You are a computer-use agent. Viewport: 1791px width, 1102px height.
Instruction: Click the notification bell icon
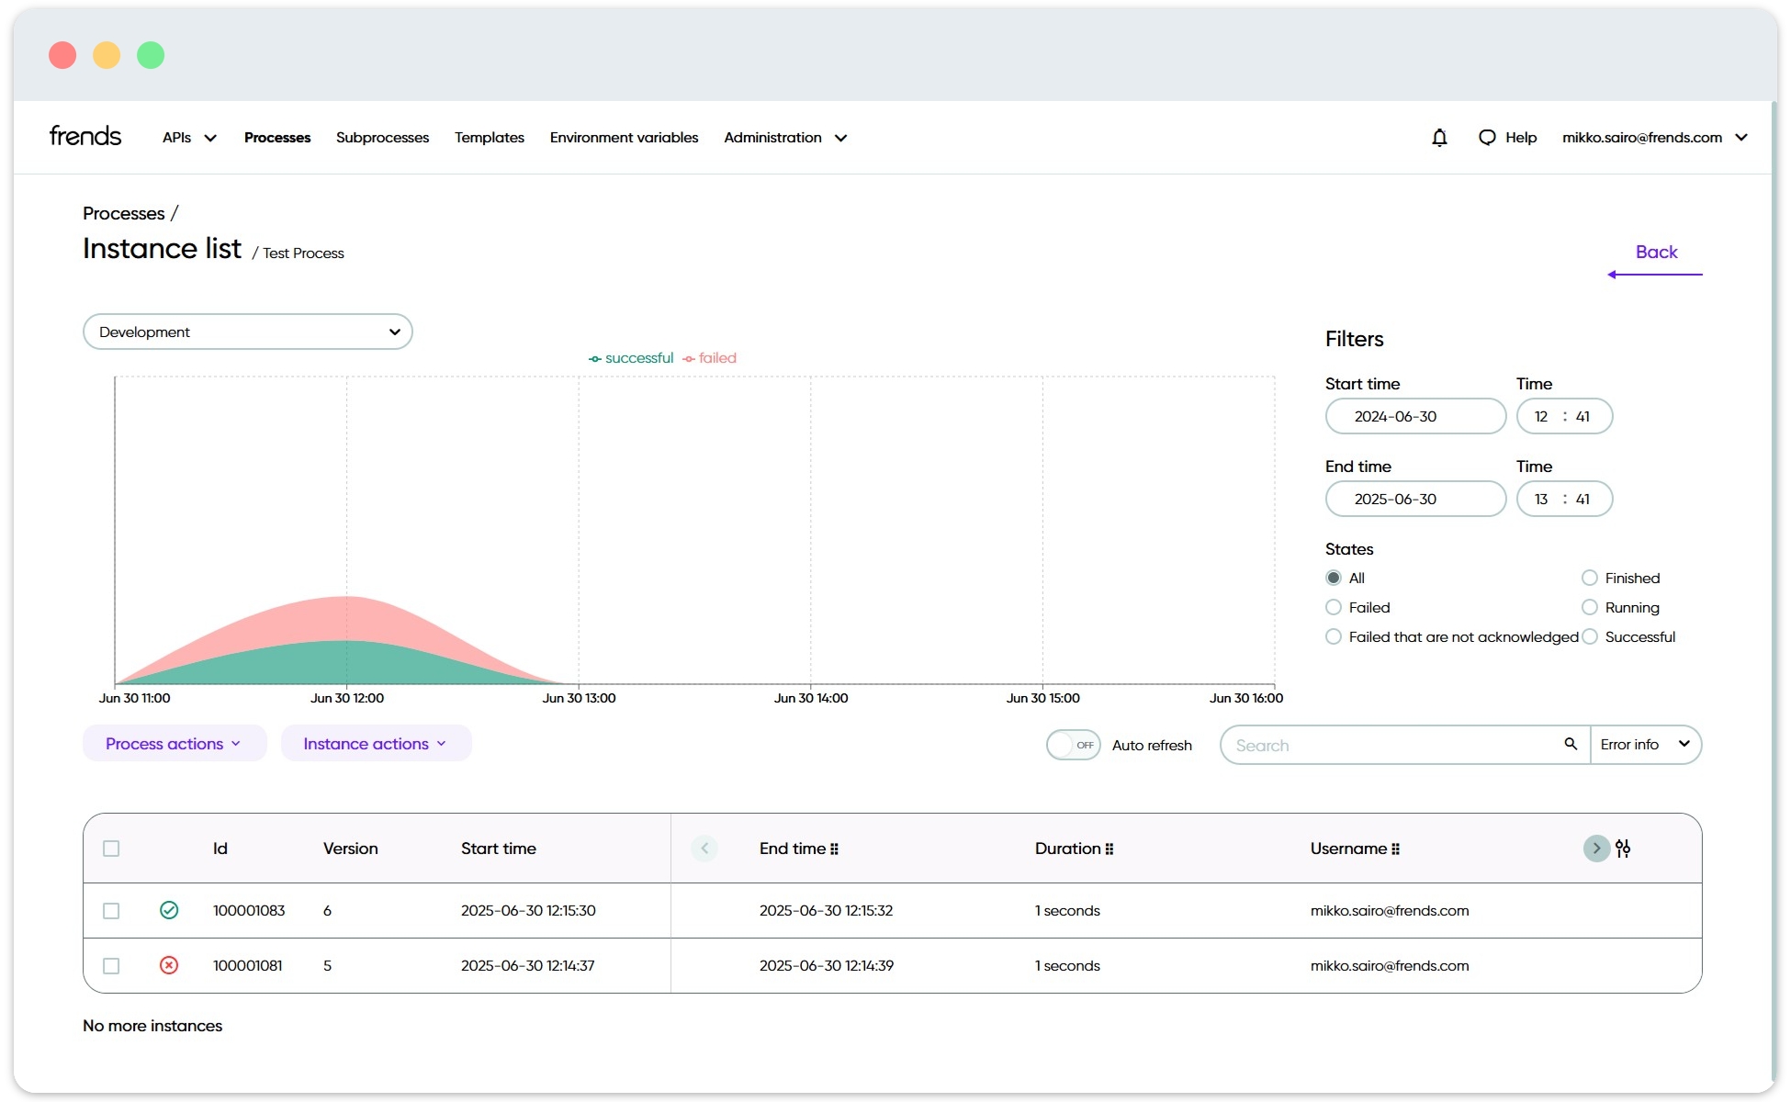[x=1439, y=138]
